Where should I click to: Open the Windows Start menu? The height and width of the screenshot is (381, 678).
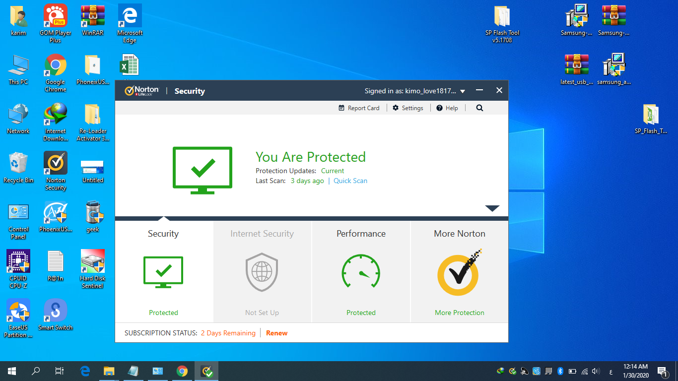[x=12, y=371]
